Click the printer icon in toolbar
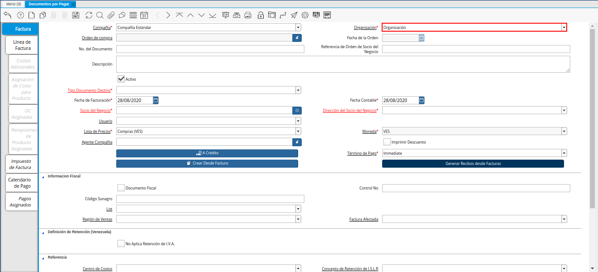 (248, 15)
